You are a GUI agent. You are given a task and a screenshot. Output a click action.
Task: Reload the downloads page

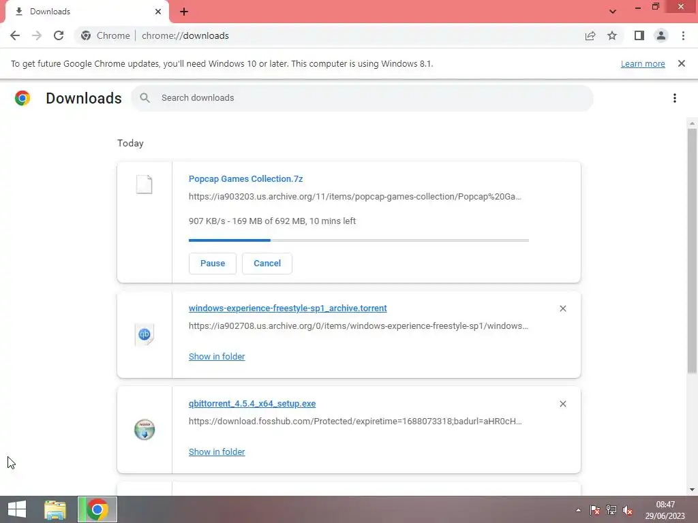coord(59,35)
